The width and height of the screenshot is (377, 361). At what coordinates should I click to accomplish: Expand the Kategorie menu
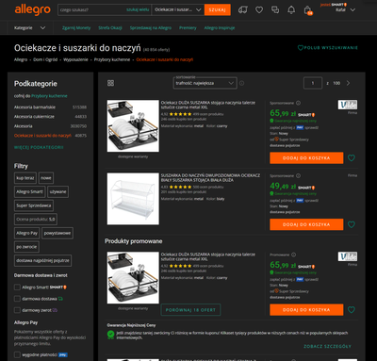29,28
